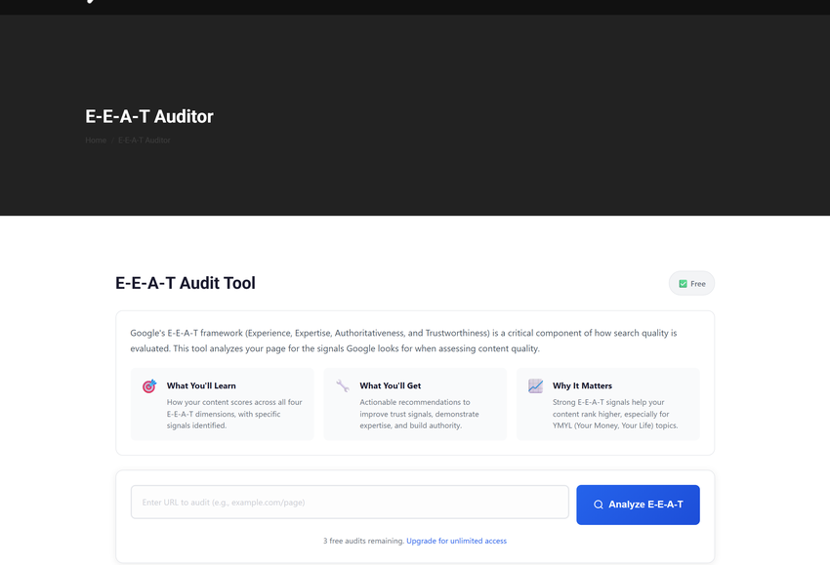This screenshot has width=830, height=565.
Task: Focus the Enter URL to audit field
Action: coord(350,502)
